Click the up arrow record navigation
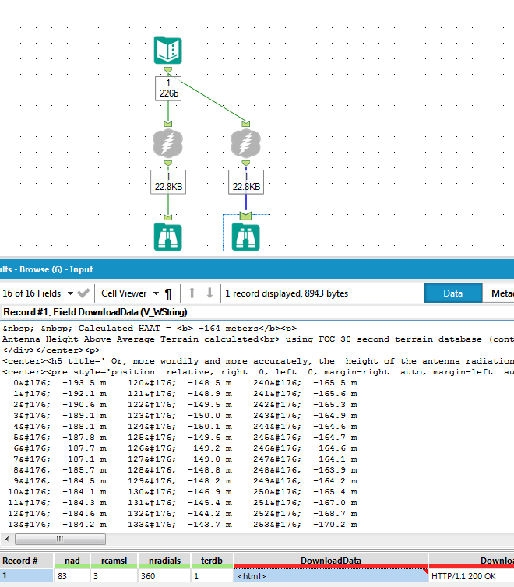 click(x=192, y=293)
